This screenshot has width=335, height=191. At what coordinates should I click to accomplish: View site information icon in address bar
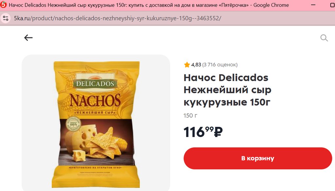click(x=6, y=18)
